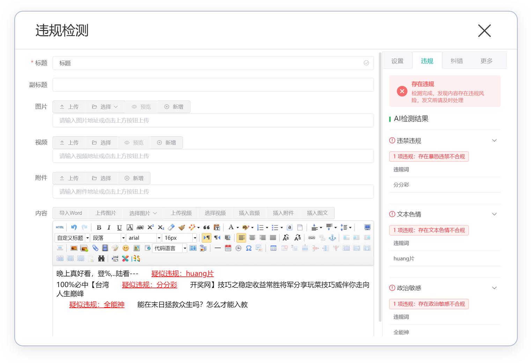Viewport: 532px width, 364px height.
Task: Open the 自定义标题 heading style dropdown
Action: [72, 237]
